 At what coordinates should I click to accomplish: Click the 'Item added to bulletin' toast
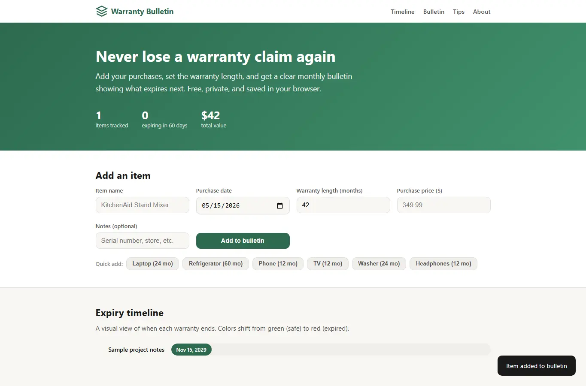536,366
